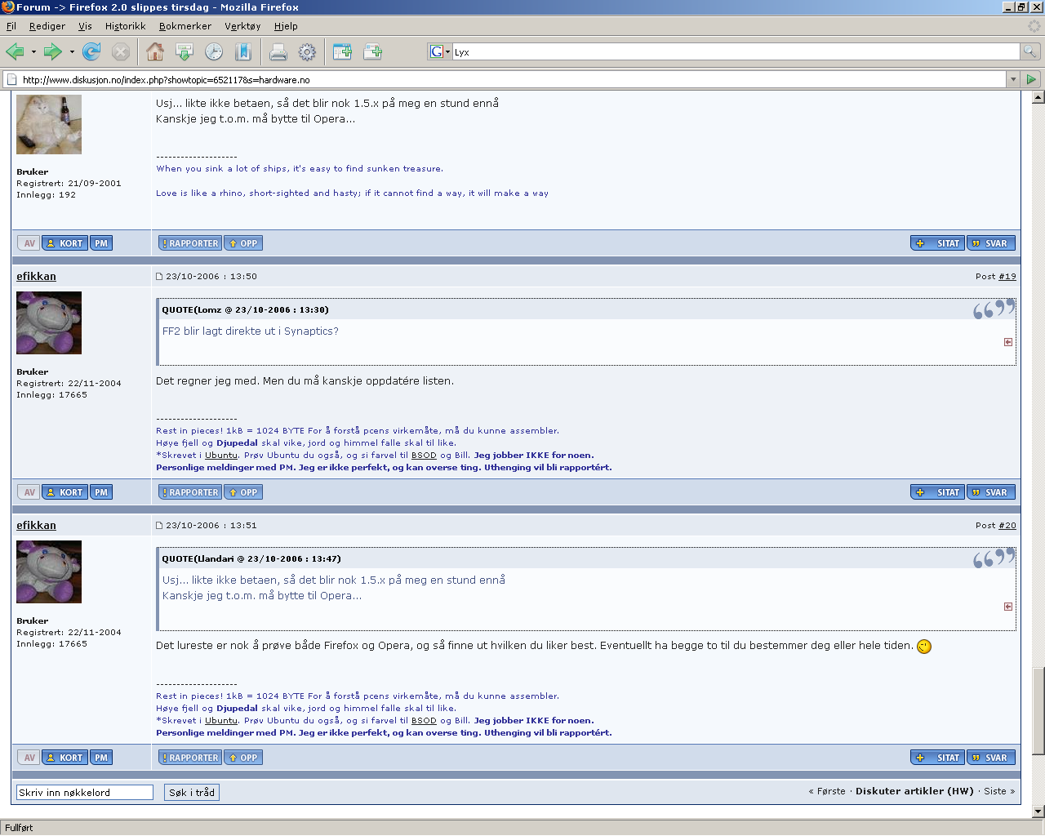Click the Print toolbar icon
Screen dimensions: 1045x836
(278, 52)
